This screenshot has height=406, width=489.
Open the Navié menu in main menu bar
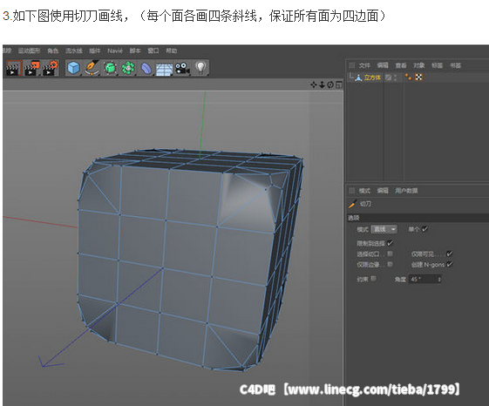[115, 51]
